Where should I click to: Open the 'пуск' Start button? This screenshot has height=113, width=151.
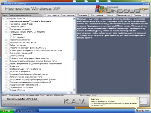click(x=7, y=111)
